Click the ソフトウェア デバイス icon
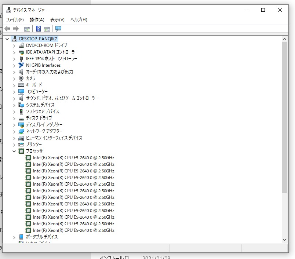Image resolution: width=295 pixels, height=259 pixels. tap(21, 112)
